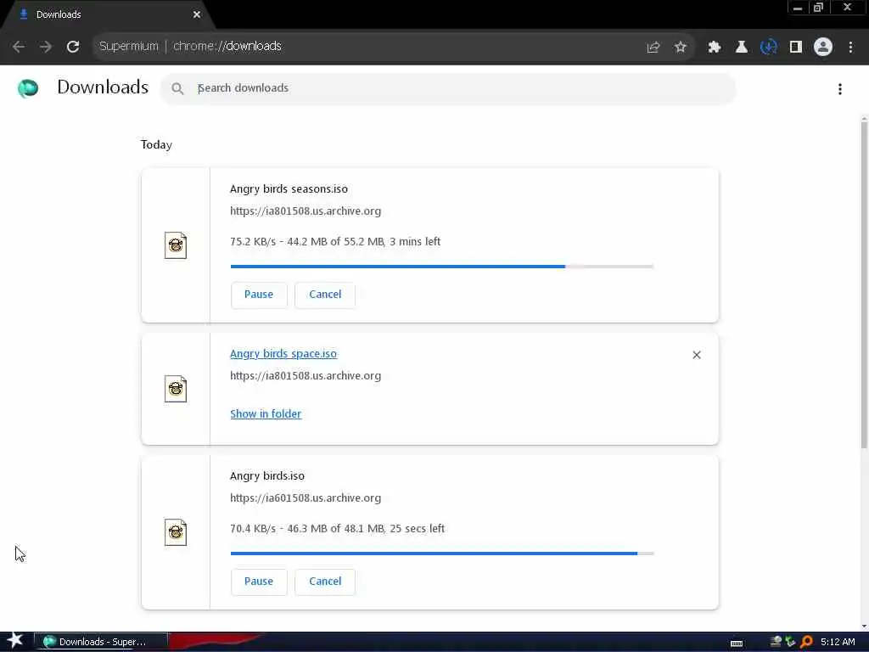
Task: Open the taskbar star start button
Action: tap(15, 641)
